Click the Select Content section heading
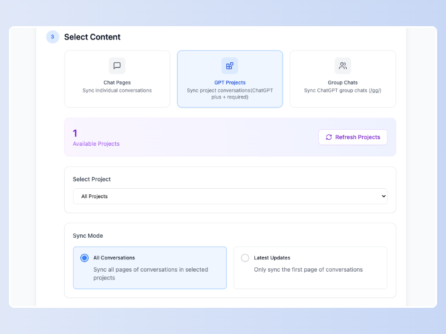 pos(93,37)
